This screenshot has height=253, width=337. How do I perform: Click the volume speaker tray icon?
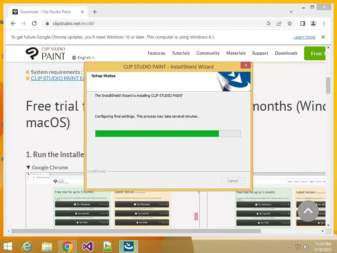[x=306, y=246]
